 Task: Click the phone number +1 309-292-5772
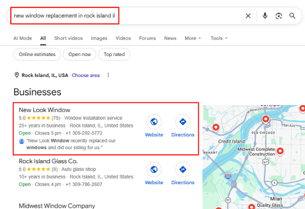(84, 133)
